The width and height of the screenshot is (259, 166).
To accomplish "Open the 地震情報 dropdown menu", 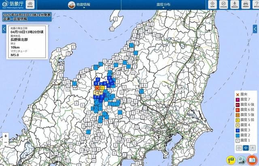I will (80, 5).
